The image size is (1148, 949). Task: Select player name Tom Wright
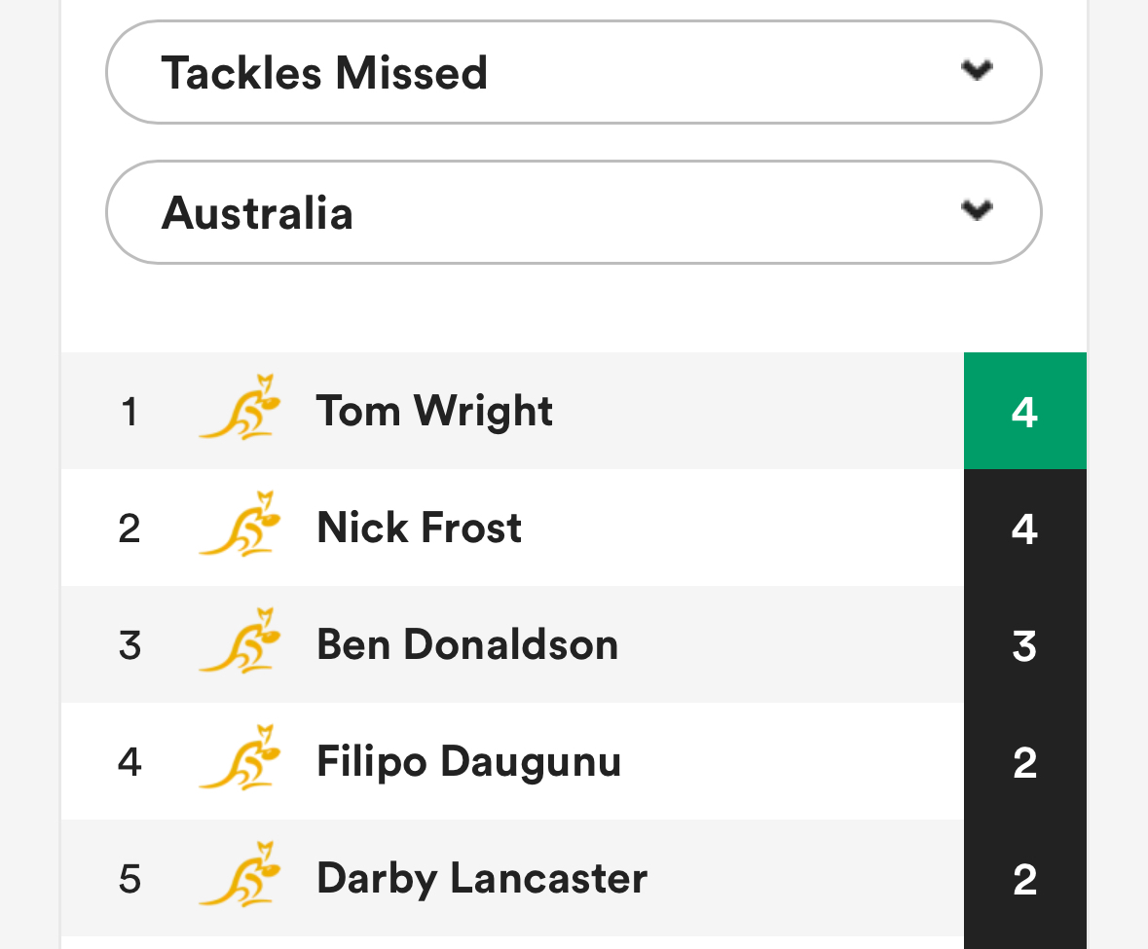pyautogui.click(x=434, y=411)
